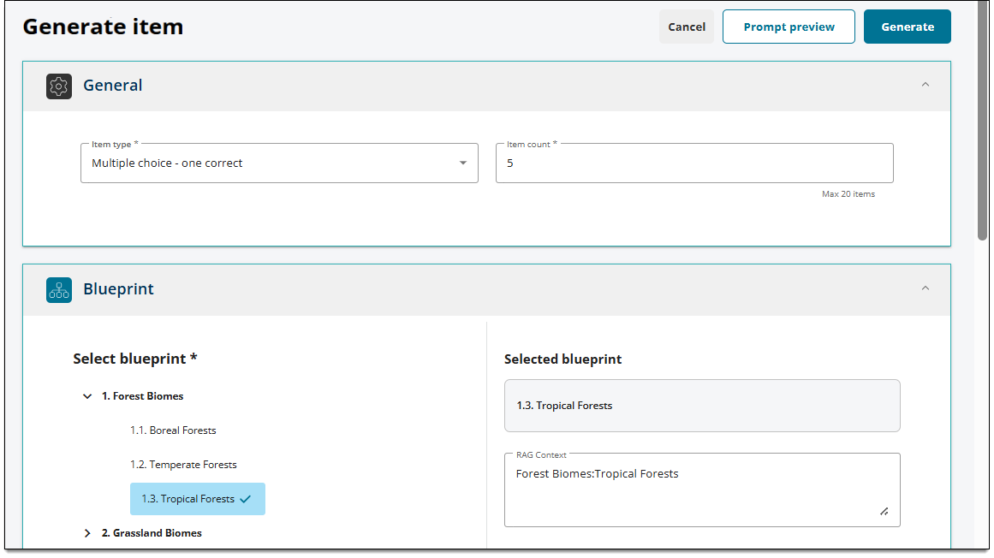Image resolution: width=994 pixels, height=558 pixels.
Task: Click the vertical page scrollbar
Action: coord(983,121)
